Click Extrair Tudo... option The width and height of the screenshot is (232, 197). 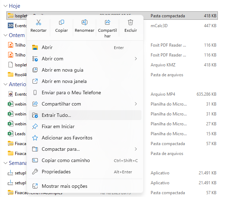[56, 115]
